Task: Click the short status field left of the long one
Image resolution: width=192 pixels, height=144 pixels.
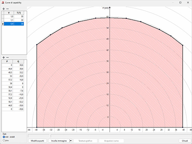Action: [x=39, y=136]
